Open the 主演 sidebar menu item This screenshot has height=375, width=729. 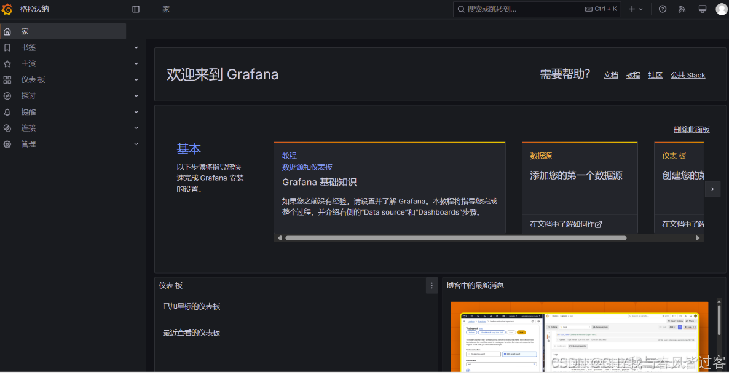coord(28,64)
